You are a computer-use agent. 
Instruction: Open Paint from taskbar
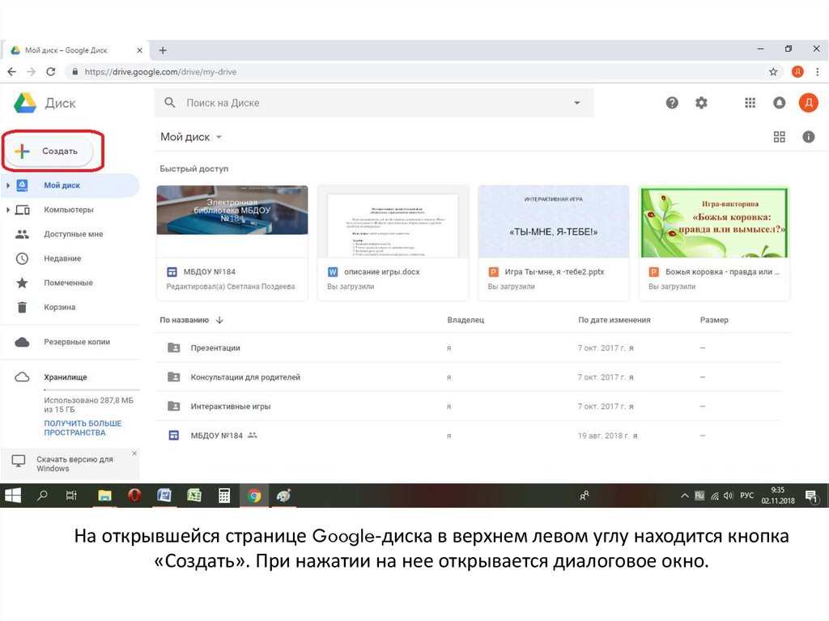284,496
